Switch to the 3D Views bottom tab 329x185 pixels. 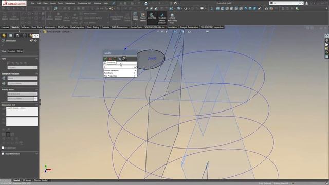(x=27, y=180)
